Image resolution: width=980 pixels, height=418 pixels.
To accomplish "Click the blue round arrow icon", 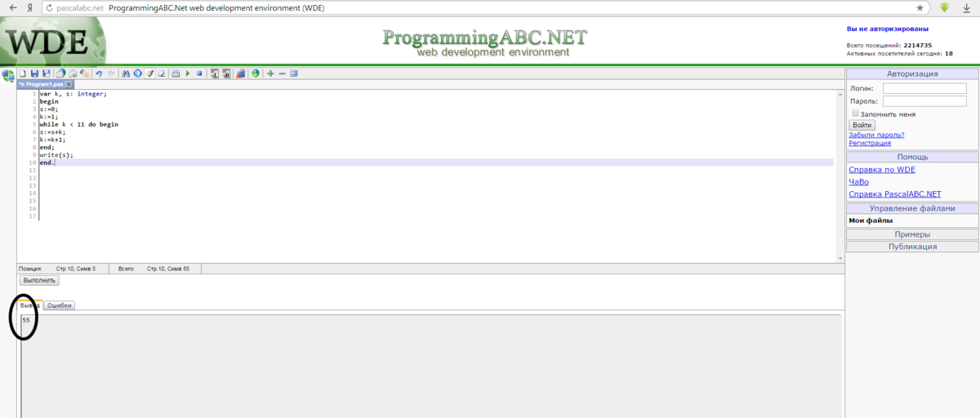I will pos(138,73).
